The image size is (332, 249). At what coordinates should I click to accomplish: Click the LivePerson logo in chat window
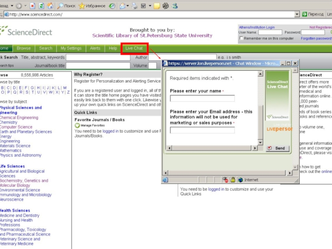pyautogui.click(x=279, y=129)
